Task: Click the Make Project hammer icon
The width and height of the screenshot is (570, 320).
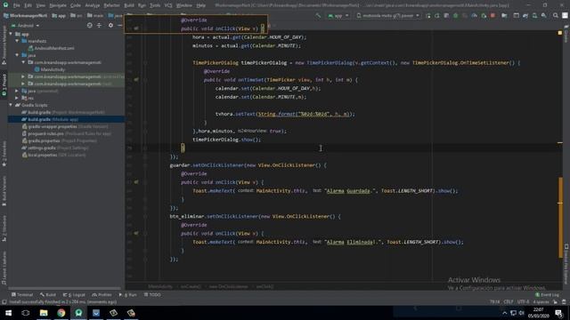Action: coord(319,16)
